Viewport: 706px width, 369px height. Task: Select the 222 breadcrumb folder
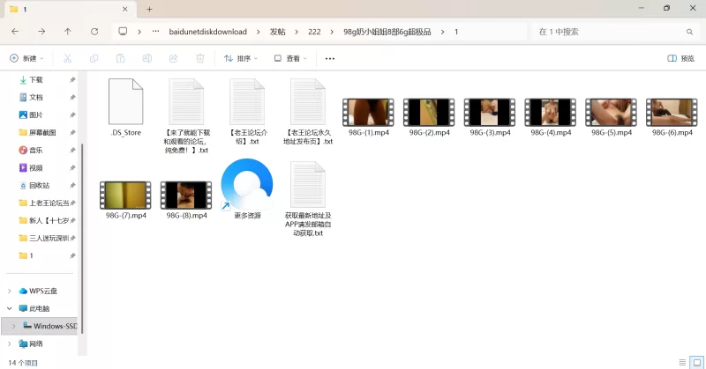tap(314, 31)
